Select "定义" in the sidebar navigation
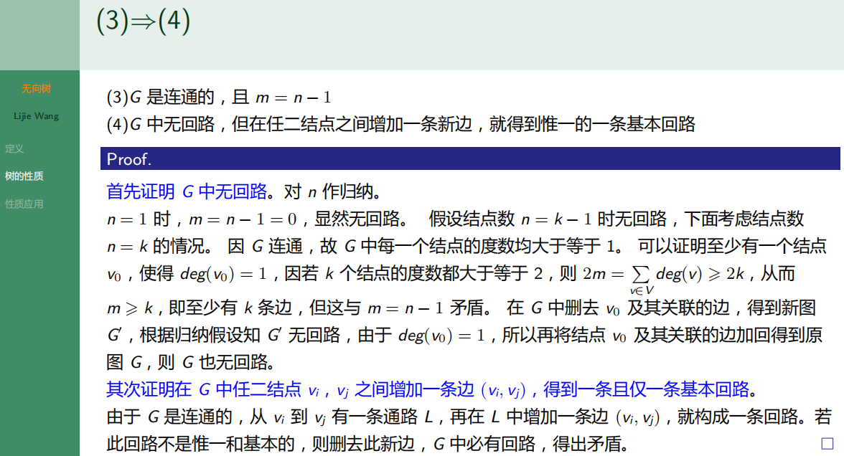This screenshot has width=844, height=456. (14, 149)
